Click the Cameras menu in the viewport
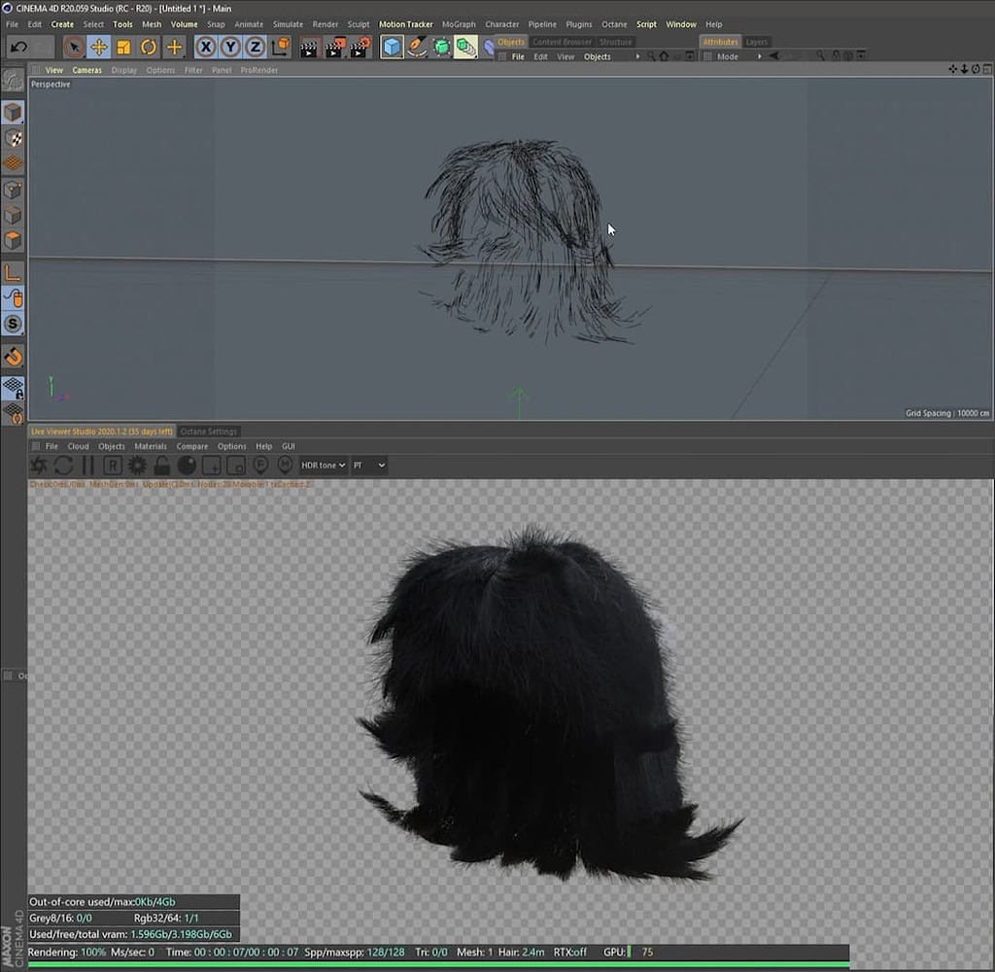995x972 pixels. 86,69
